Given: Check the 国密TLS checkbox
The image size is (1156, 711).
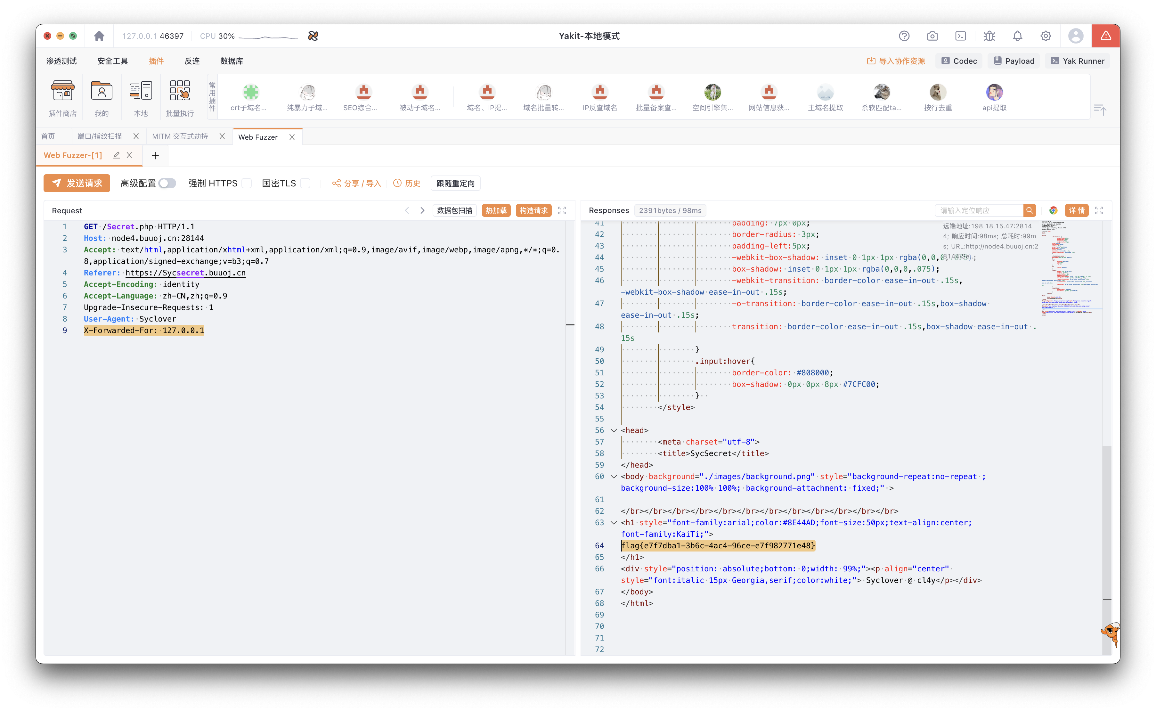Looking at the screenshot, I should point(305,184).
